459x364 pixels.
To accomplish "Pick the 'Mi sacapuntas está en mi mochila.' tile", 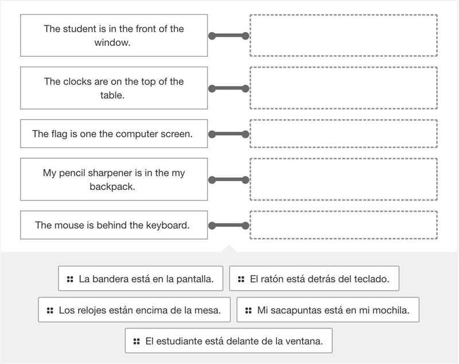I will [x=328, y=310].
